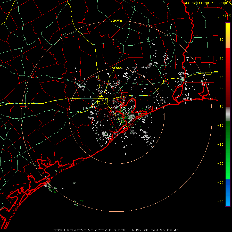This screenshot has width=232, height=232.
Task: Click the 50 NMI range ring label
Action: coord(117,68)
